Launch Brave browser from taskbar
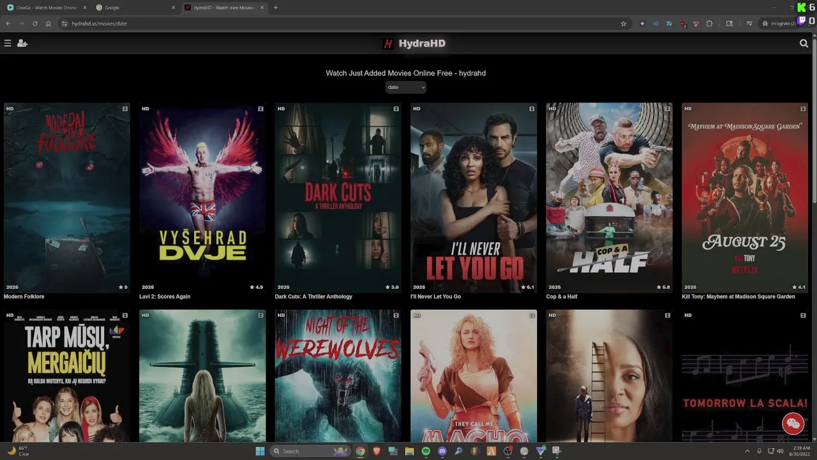The image size is (817, 460). tap(377, 451)
